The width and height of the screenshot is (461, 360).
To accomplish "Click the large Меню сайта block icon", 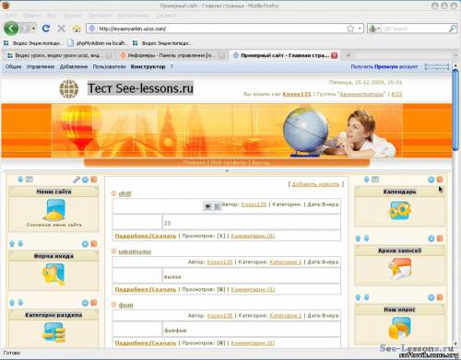I will click(54, 210).
